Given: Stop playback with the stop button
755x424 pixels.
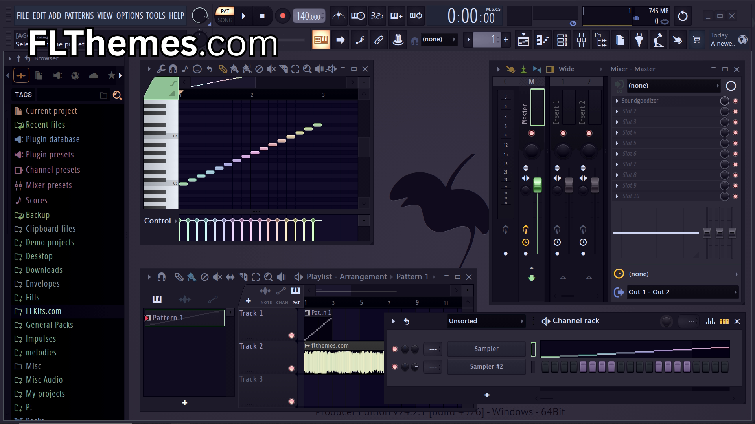Looking at the screenshot, I should 262,16.
